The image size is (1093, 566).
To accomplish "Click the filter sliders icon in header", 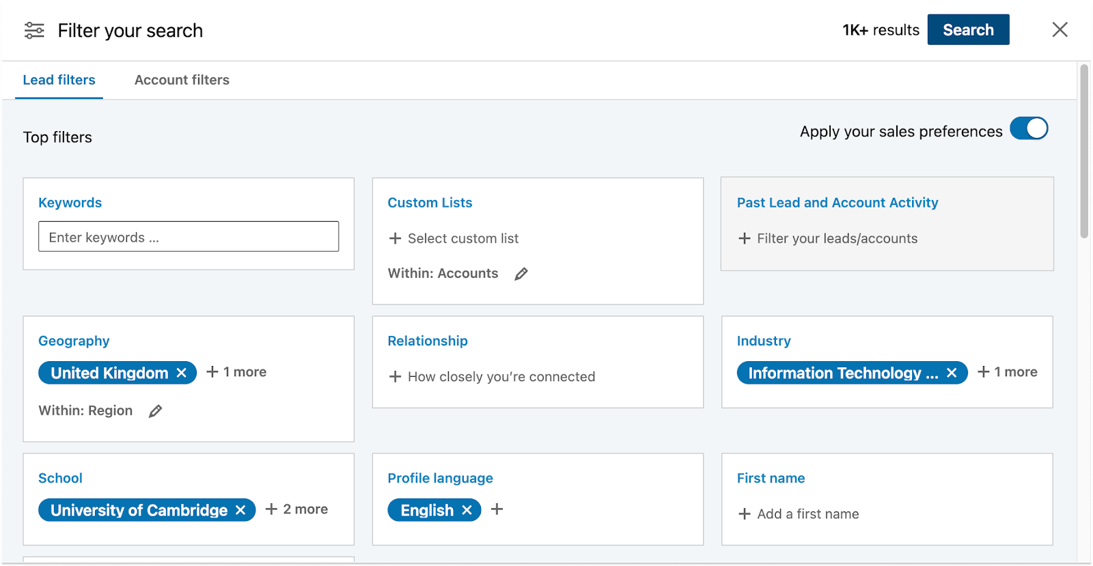I will [x=34, y=31].
